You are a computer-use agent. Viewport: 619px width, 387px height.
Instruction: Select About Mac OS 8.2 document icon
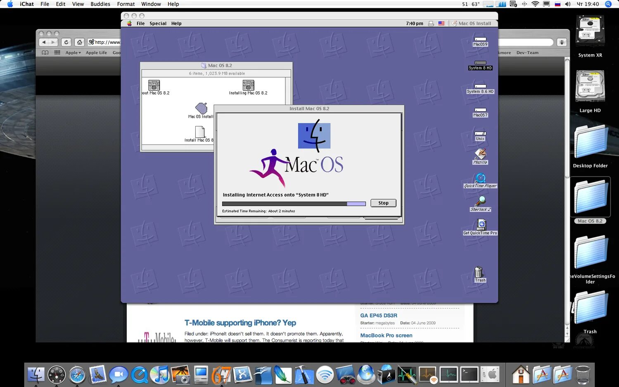154,88
